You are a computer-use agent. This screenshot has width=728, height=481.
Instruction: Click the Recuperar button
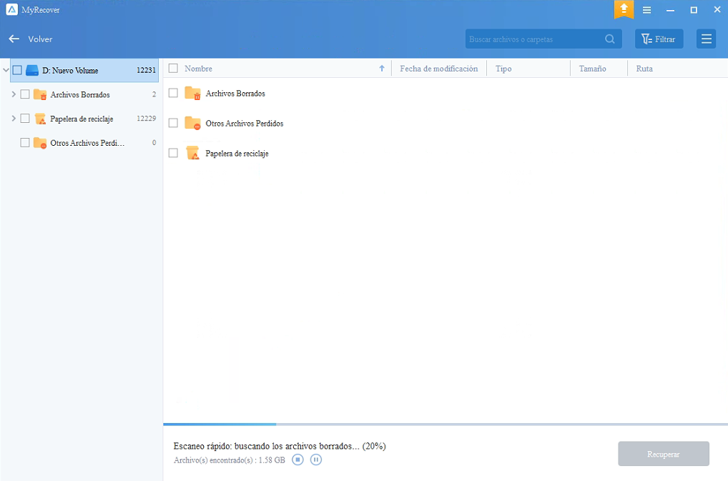(664, 454)
